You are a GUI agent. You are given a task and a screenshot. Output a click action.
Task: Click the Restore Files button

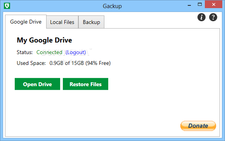tap(85, 84)
